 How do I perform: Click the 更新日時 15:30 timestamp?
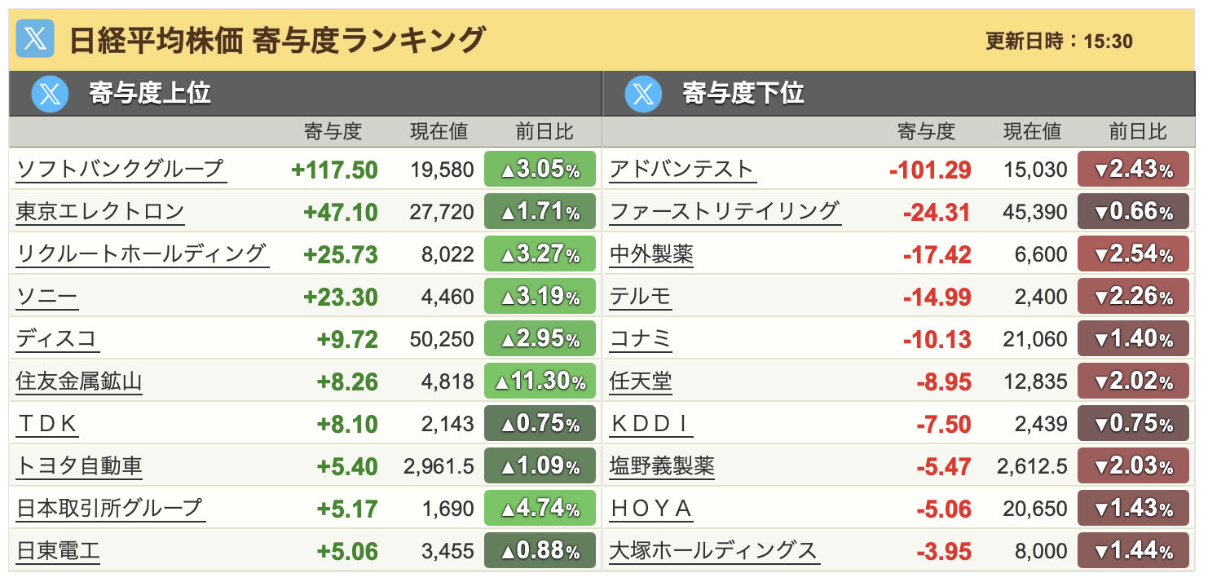[x=1059, y=42]
